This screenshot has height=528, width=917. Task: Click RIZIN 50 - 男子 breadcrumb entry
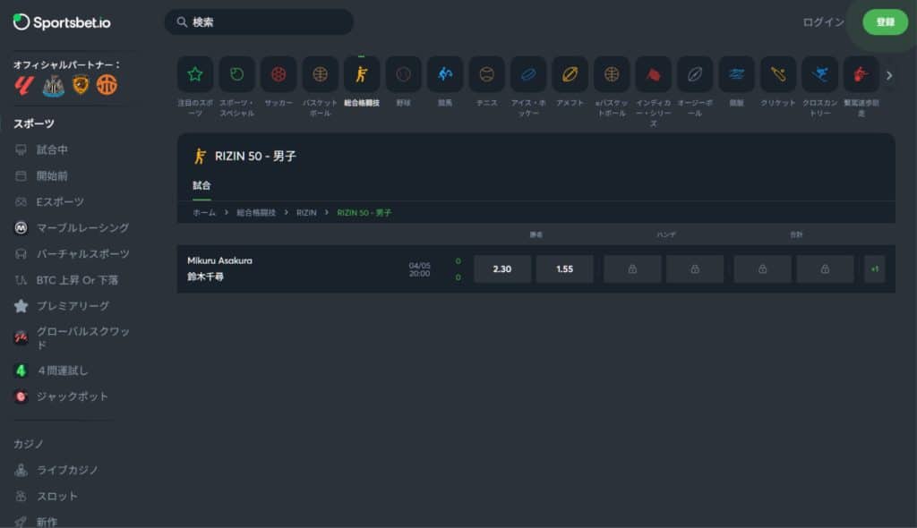pos(364,213)
